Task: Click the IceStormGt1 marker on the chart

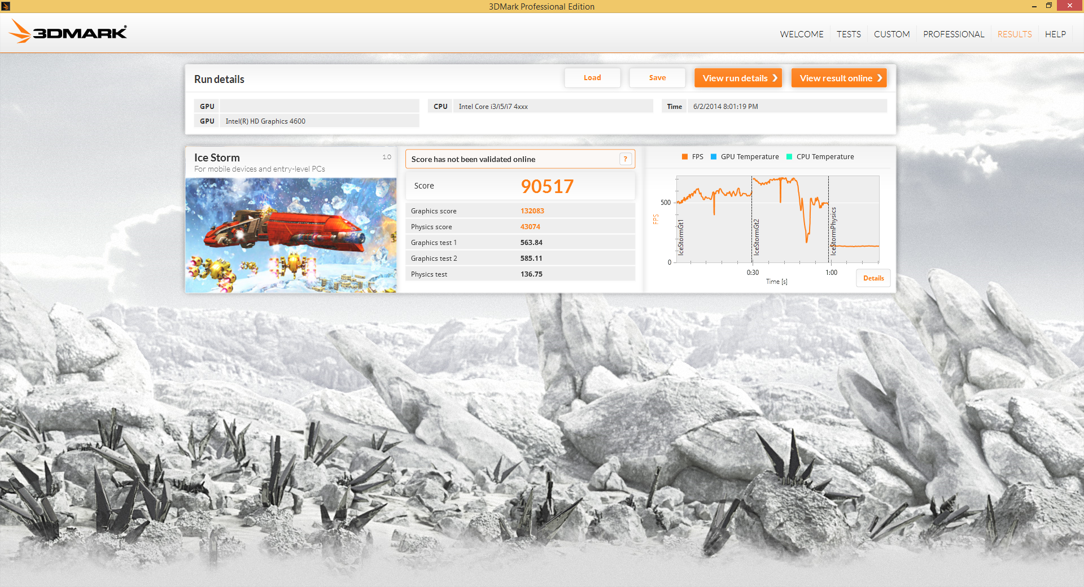Action: pyautogui.click(x=680, y=238)
